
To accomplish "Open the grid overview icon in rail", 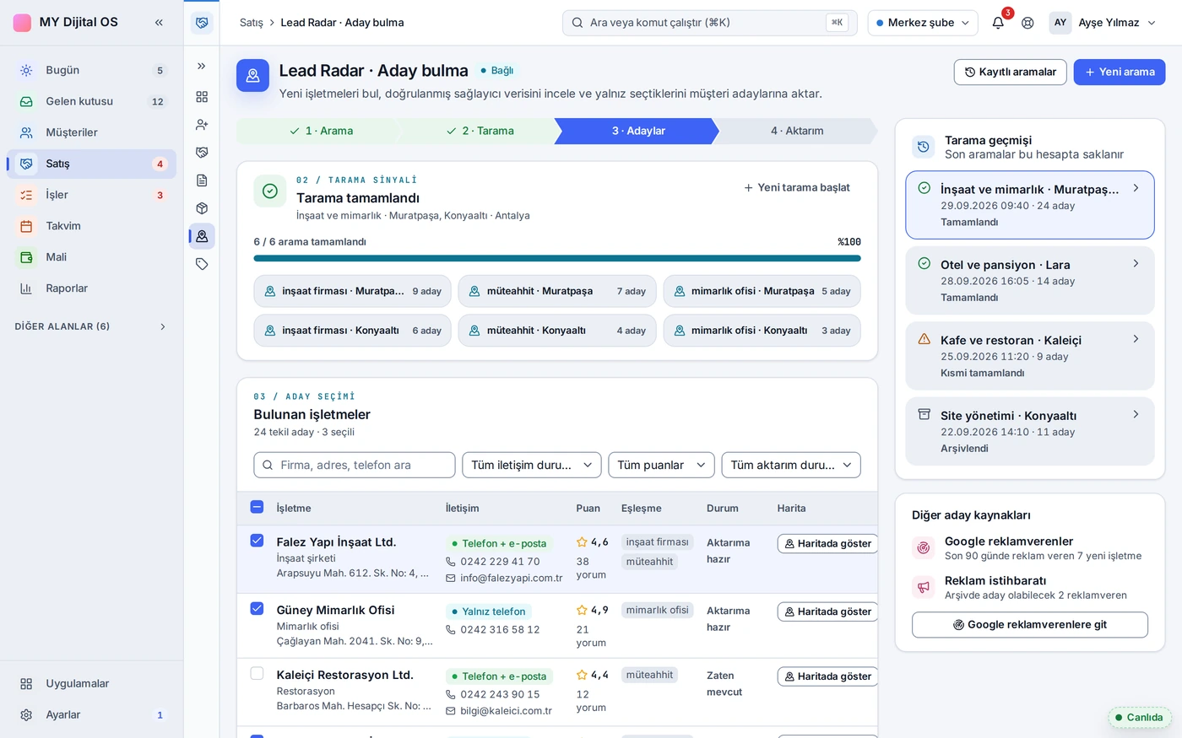I will click(x=202, y=97).
